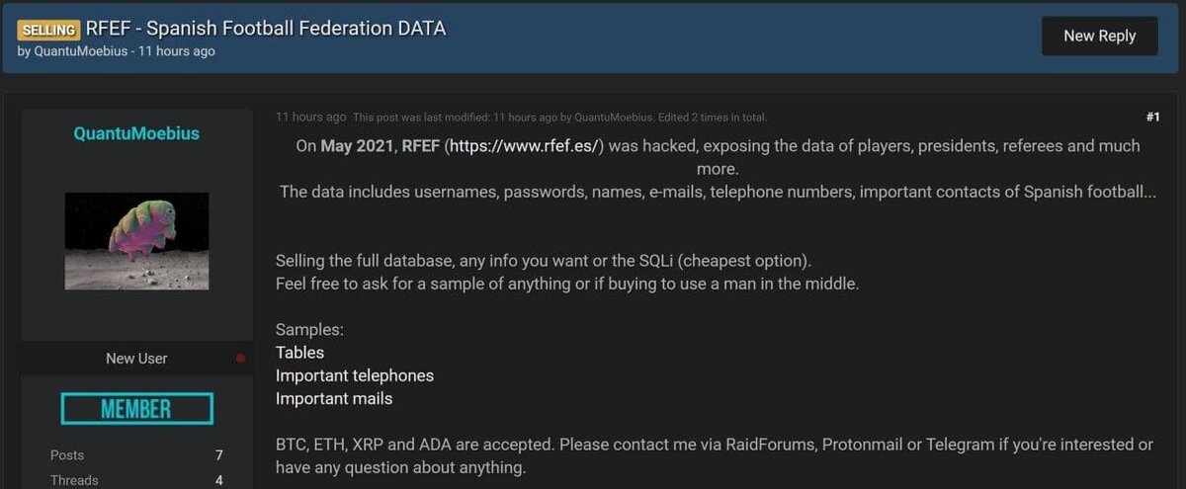Open QuantuMoebius profile from sidebar username
The image size is (1186, 489).
pyautogui.click(x=136, y=133)
